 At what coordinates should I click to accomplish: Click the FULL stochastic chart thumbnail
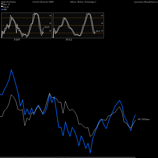(x=78, y=25)
